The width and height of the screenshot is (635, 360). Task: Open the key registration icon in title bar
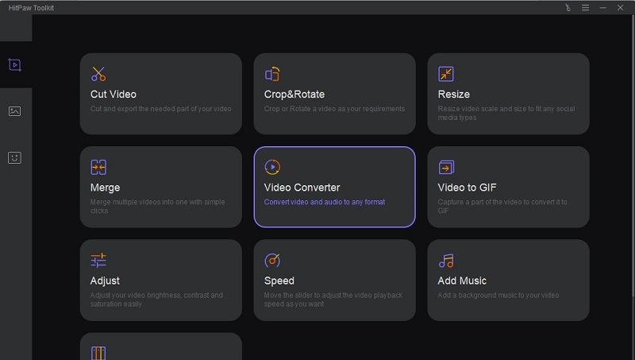[x=568, y=7]
